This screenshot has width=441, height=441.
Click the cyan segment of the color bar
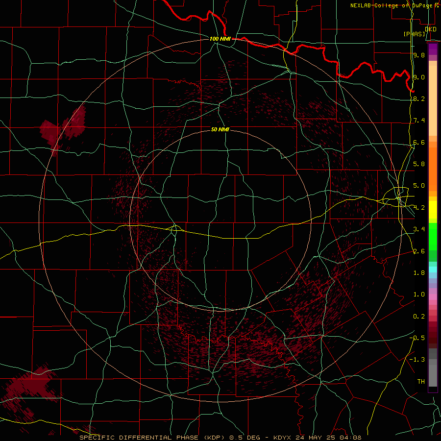[433, 269]
